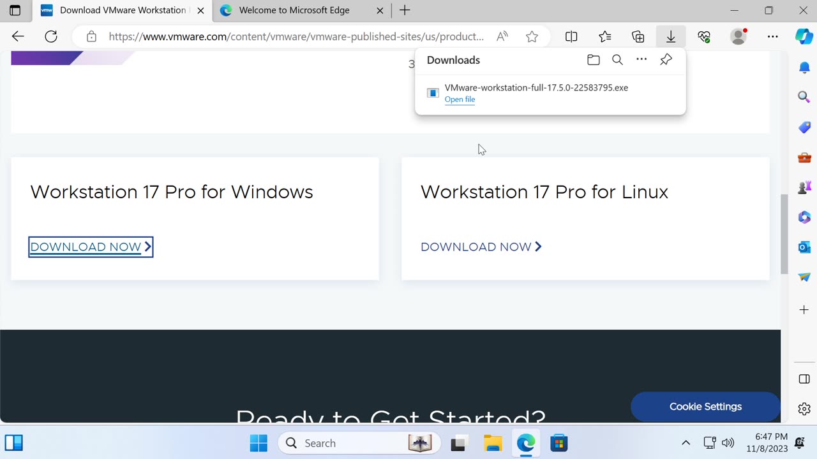817x459 pixels.
Task: Open the sidebar Outlook icon
Action: [804, 247]
